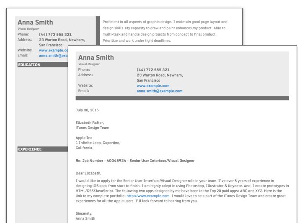Open the website link in the back resume
The image size is (305, 223).
tap(54, 50)
